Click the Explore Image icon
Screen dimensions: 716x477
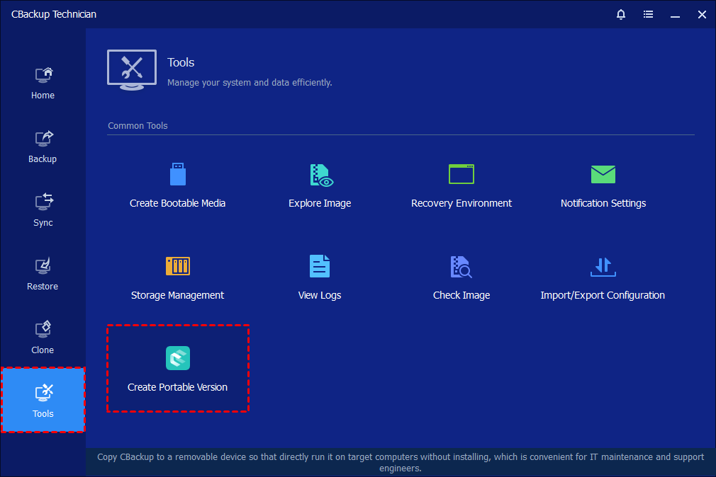coord(320,175)
